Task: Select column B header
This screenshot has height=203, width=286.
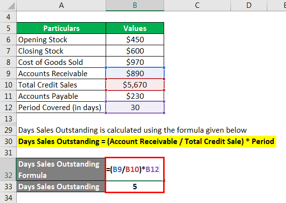Action: pyautogui.click(x=135, y=5)
